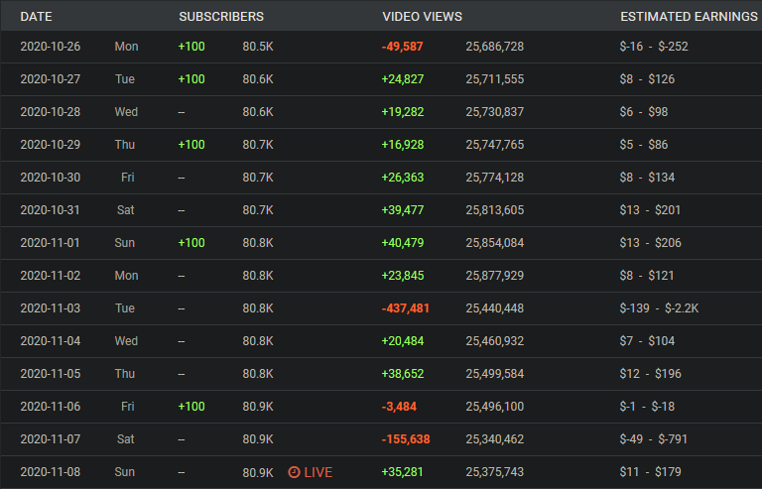Viewport: 762px width, 489px height.
Task: Click total views 25,499,584
Action: tap(495, 374)
